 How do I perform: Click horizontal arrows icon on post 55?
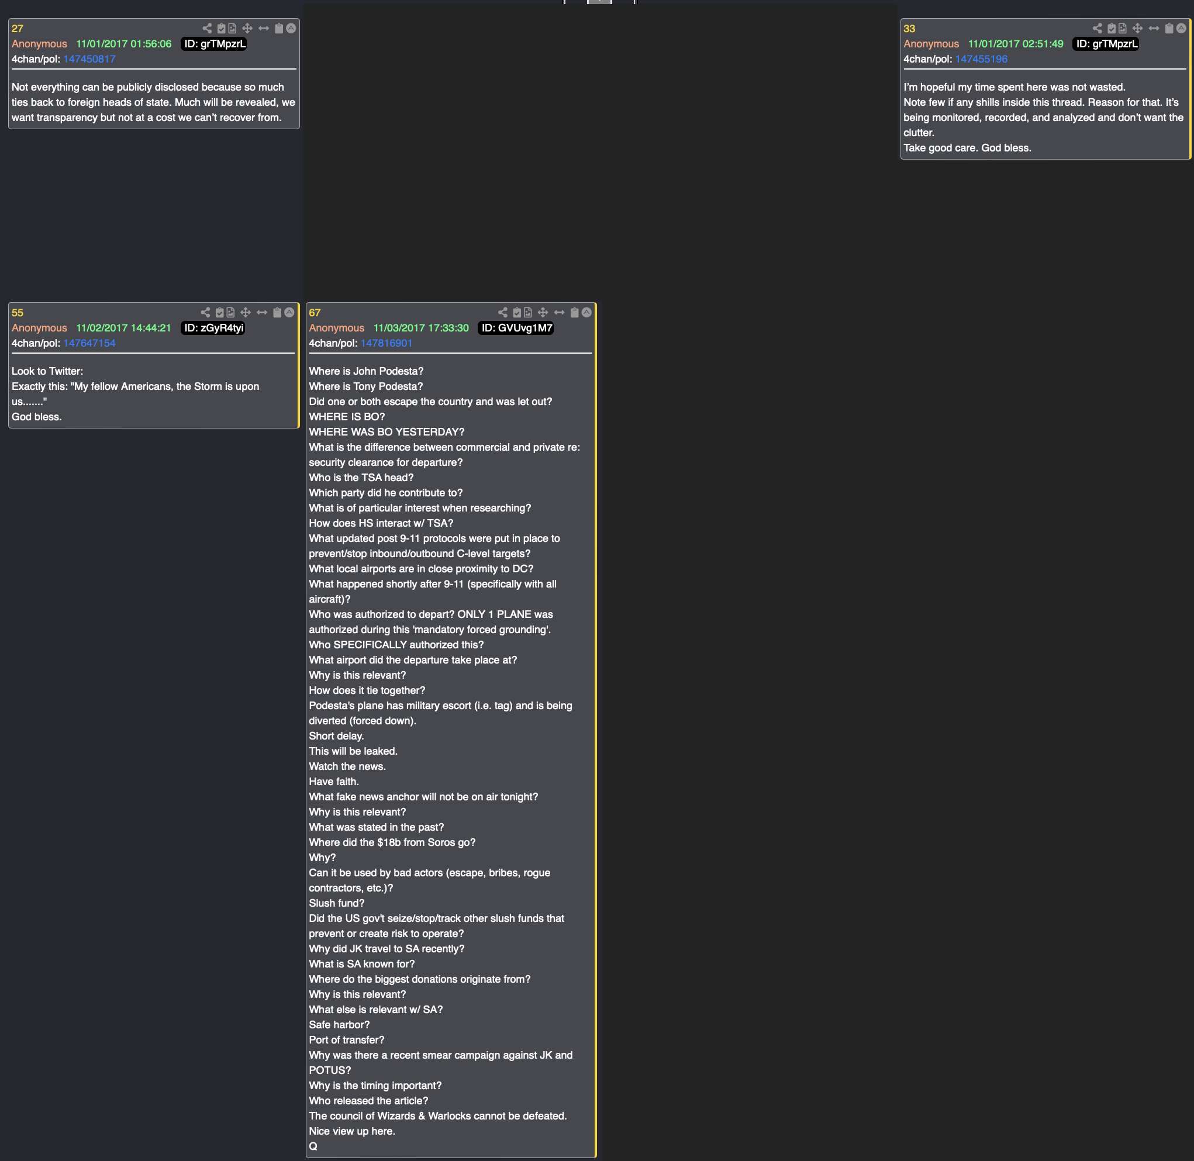pos(261,312)
